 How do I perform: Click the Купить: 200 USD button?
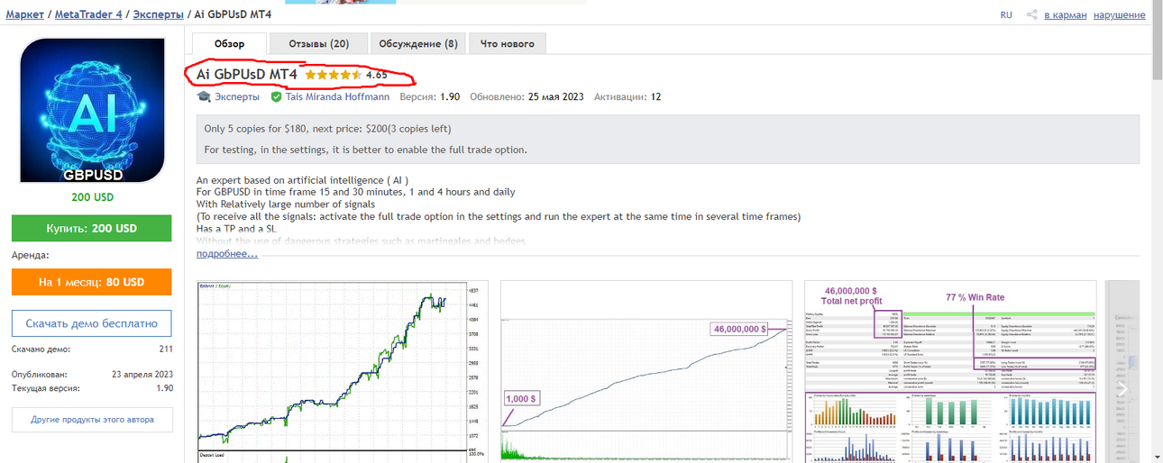click(x=92, y=228)
